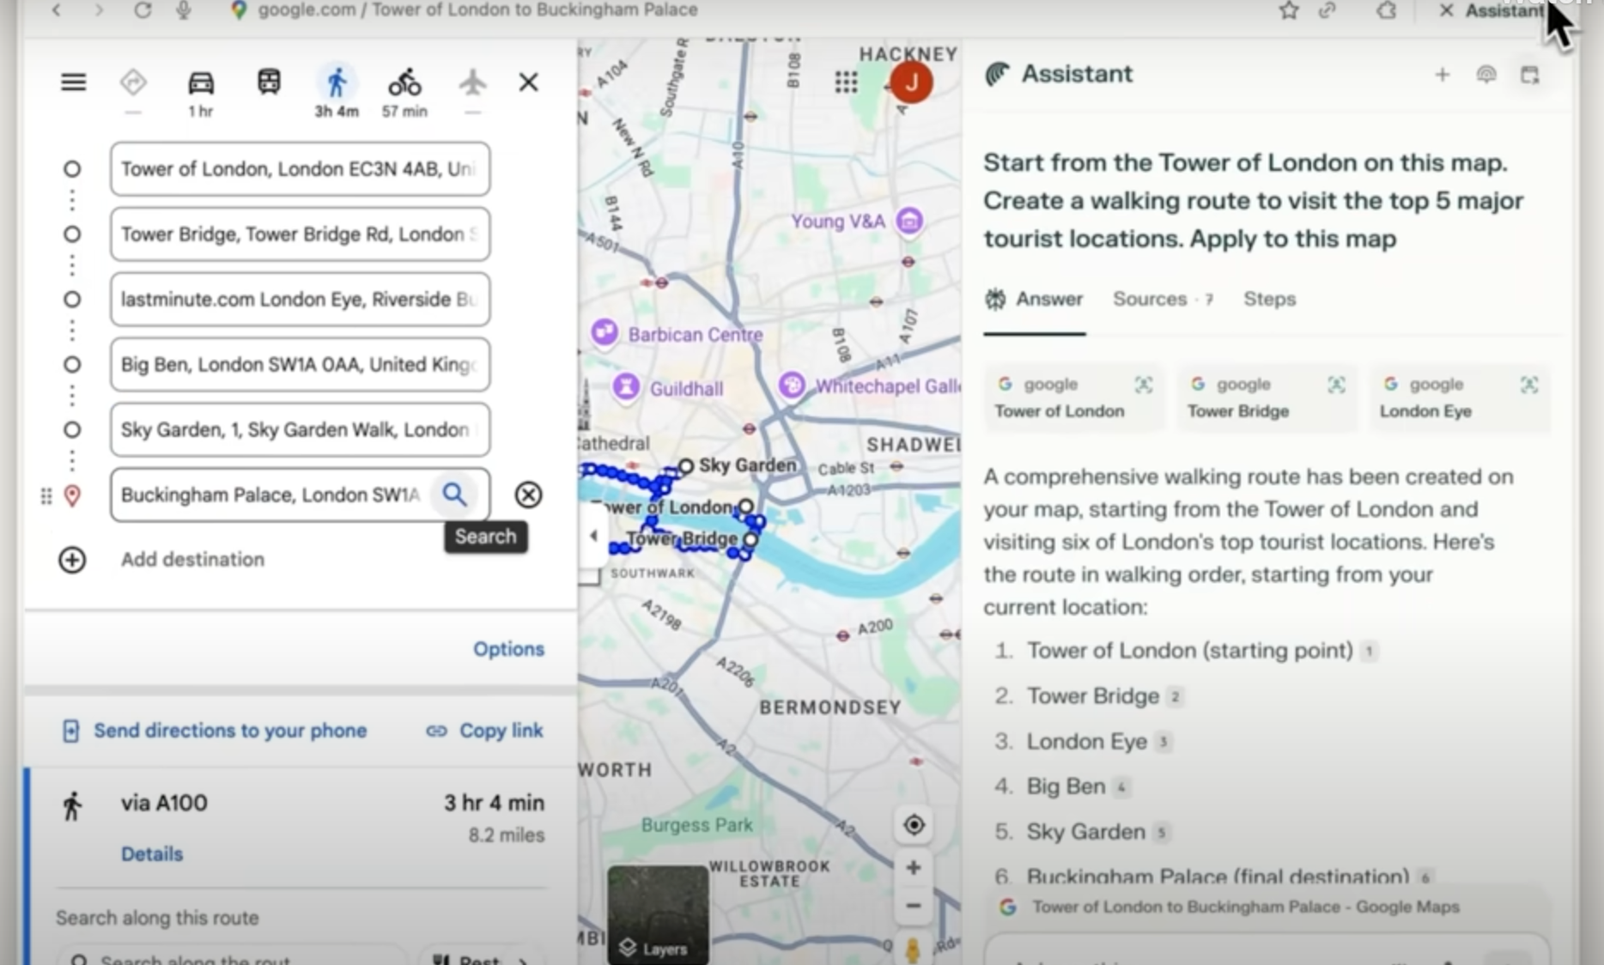Start a new Assistant thread with plus
This screenshot has height=965, width=1604.
(x=1443, y=75)
